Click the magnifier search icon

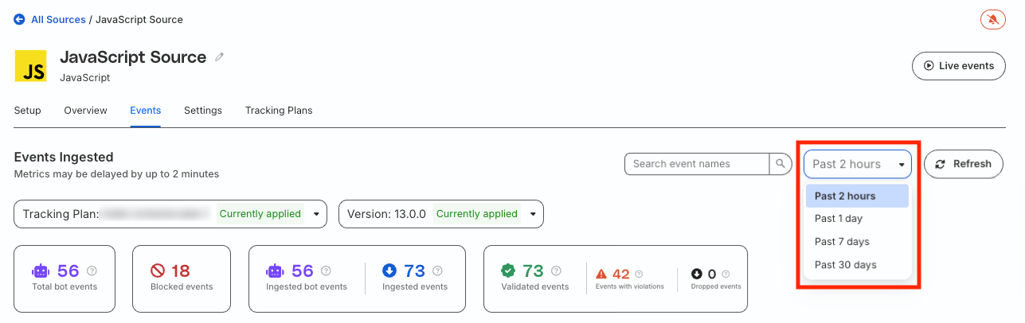pos(780,164)
